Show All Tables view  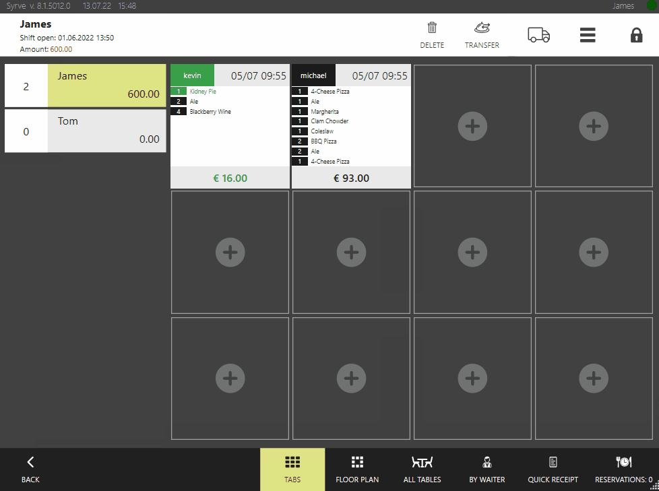coord(422,469)
